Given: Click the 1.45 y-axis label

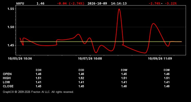Looking at the screenshot, I should click(x=11, y=45).
